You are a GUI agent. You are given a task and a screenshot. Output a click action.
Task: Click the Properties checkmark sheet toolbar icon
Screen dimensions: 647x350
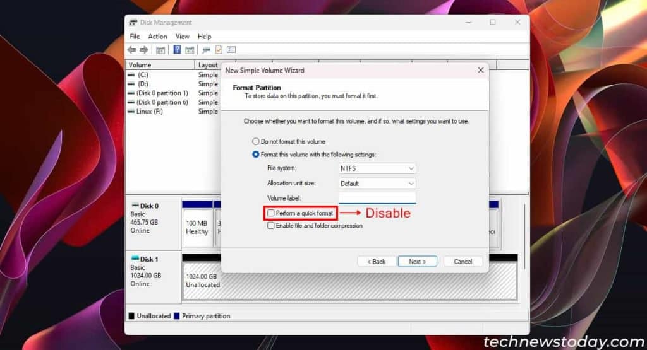point(219,50)
